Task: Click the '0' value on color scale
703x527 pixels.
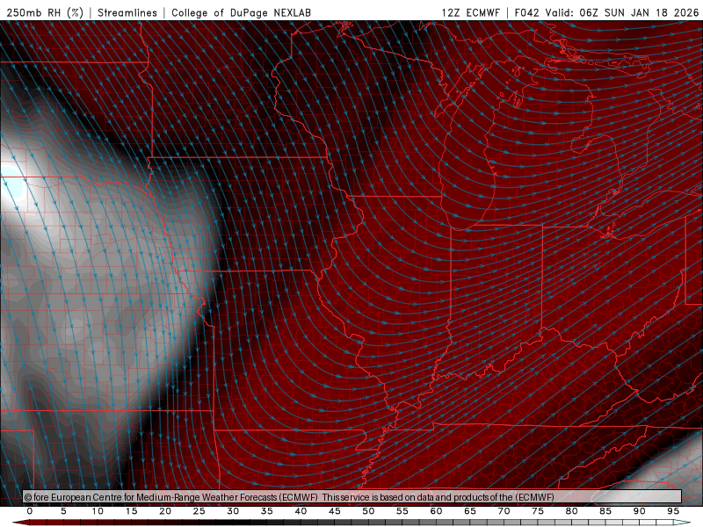Action: (x=30, y=511)
